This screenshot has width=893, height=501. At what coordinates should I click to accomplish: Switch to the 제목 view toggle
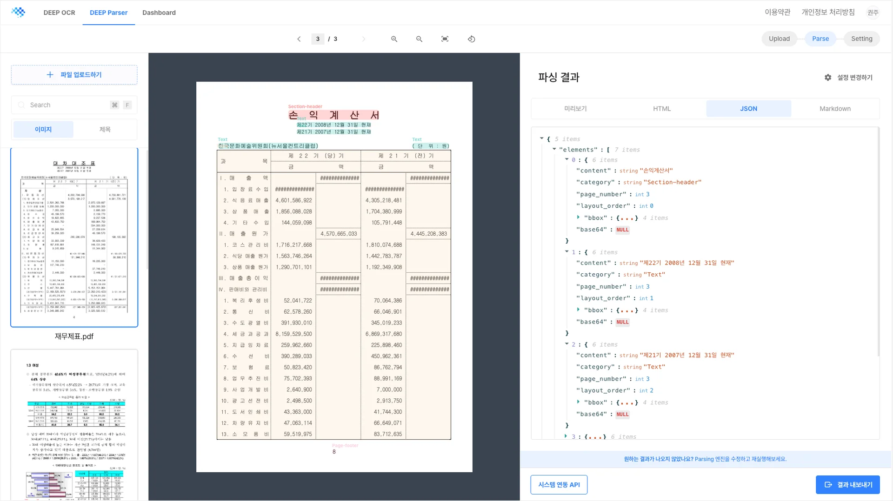pyautogui.click(x=105, y=129)
